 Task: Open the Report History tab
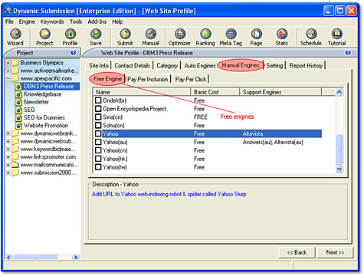tap(306, 66)
